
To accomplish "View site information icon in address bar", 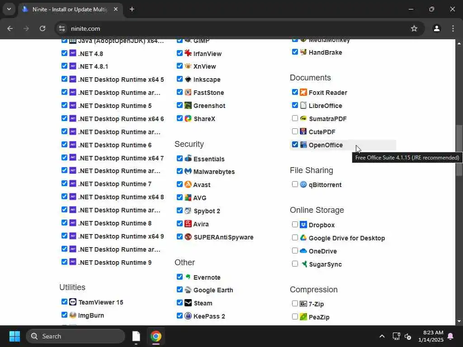I will coord(61,28).
